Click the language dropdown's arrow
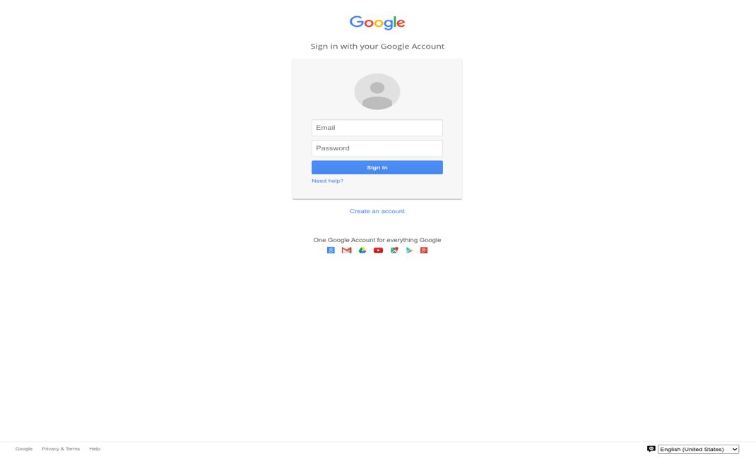The width and height of the screenshot is (756, 468). [x=735, y=449]
